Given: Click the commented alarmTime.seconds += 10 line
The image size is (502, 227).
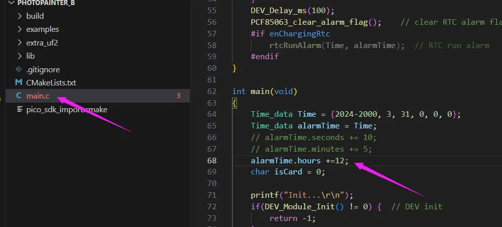Looking at the screenshot, I should click(x=314, y=138).
